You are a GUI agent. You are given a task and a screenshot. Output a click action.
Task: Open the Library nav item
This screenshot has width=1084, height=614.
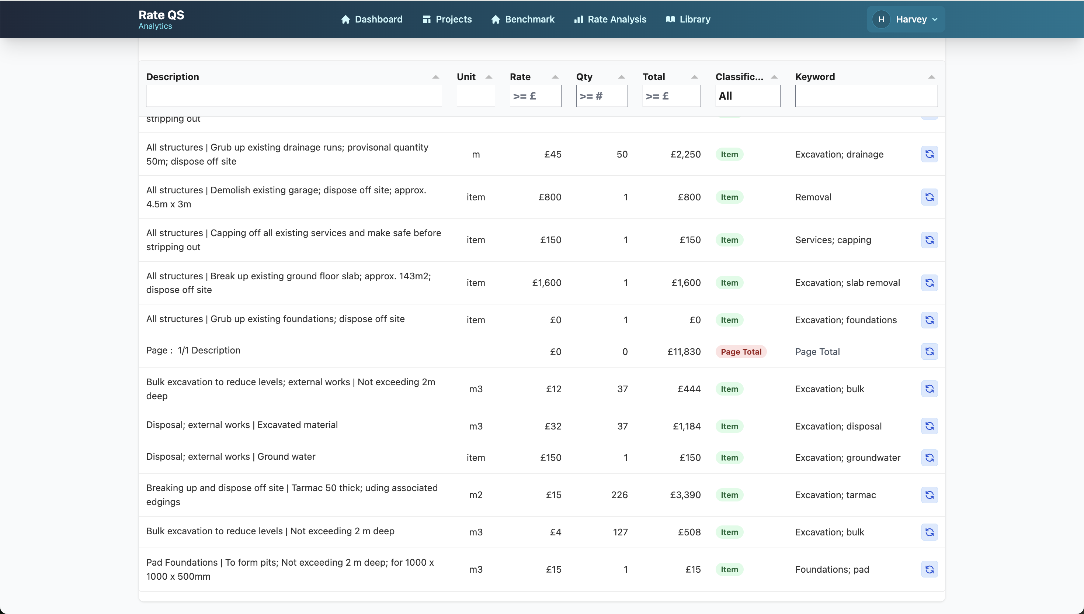click(x=688, y=20)
